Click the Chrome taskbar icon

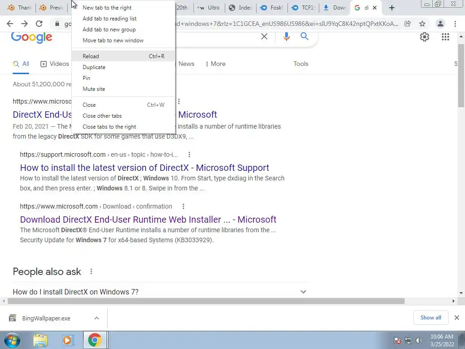(94, 340)
